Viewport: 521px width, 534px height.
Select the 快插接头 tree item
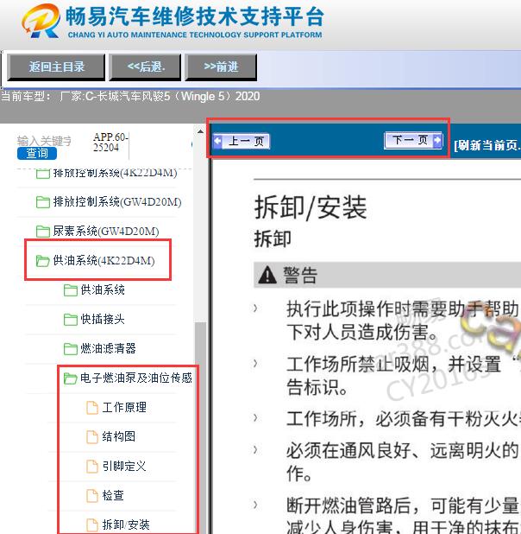(x=103, y=319)
